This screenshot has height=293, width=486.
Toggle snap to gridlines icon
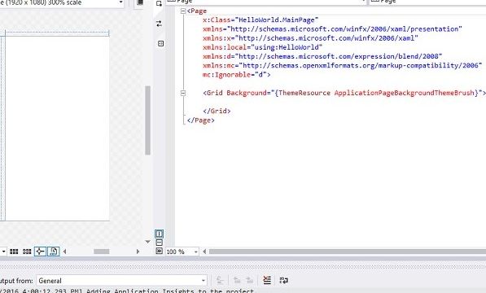coord(27,251)
